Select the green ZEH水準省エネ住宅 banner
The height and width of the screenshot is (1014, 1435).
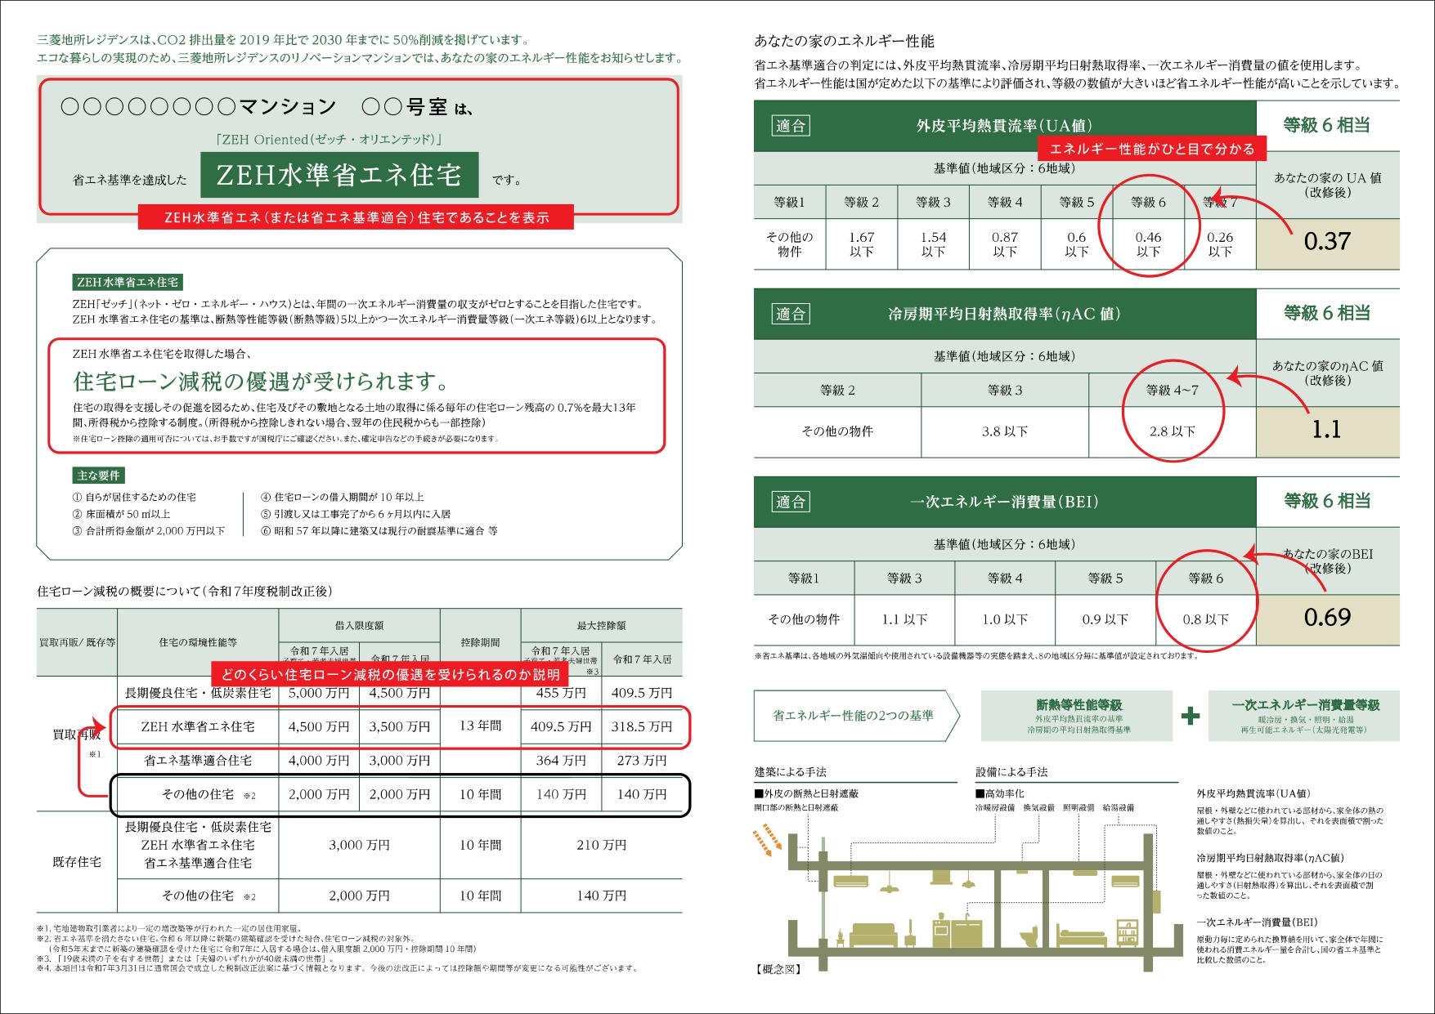coord(340,175)
